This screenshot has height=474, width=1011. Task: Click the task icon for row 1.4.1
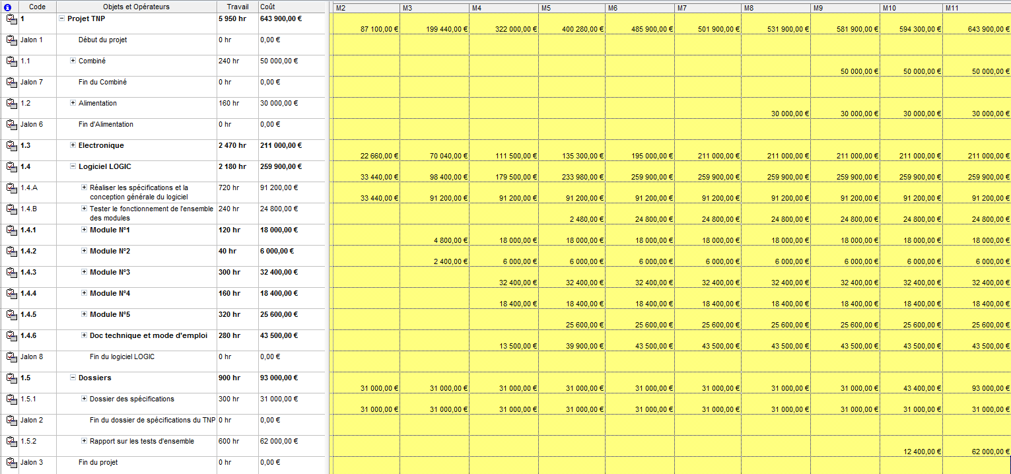point(11,230)
